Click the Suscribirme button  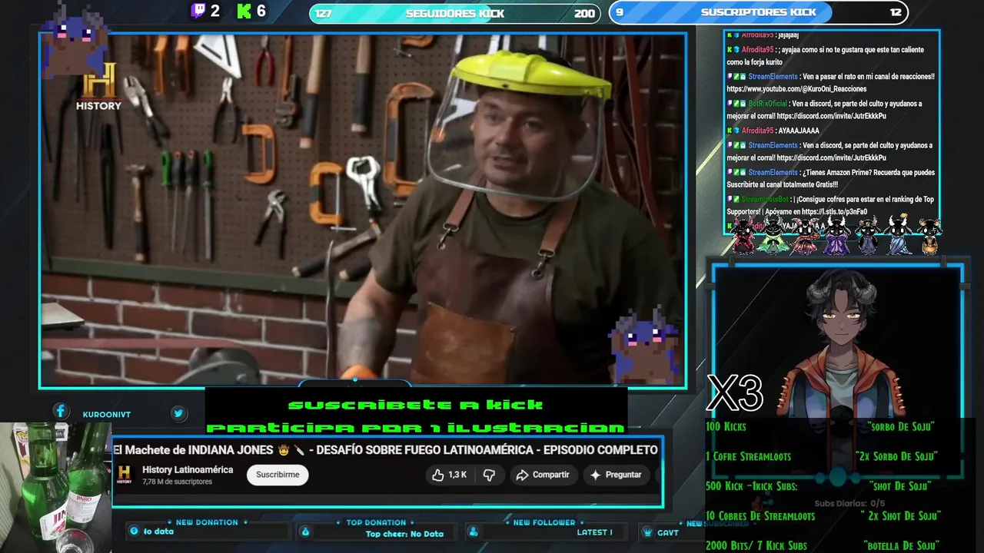(278, 475)
